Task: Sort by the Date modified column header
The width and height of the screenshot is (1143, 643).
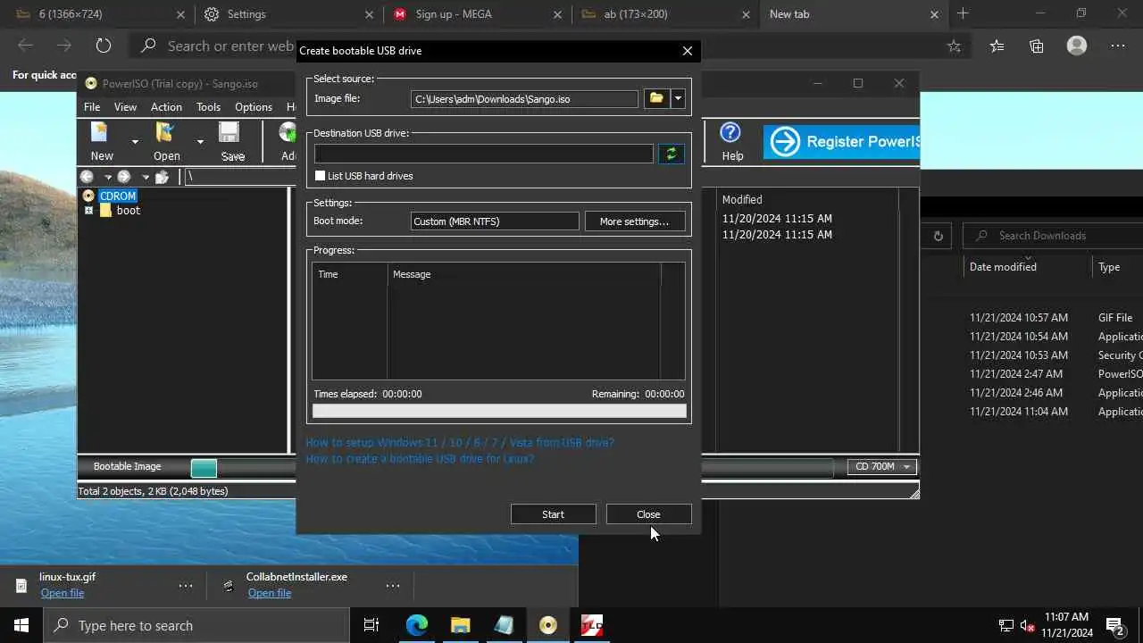Action: click(1003, 267)
